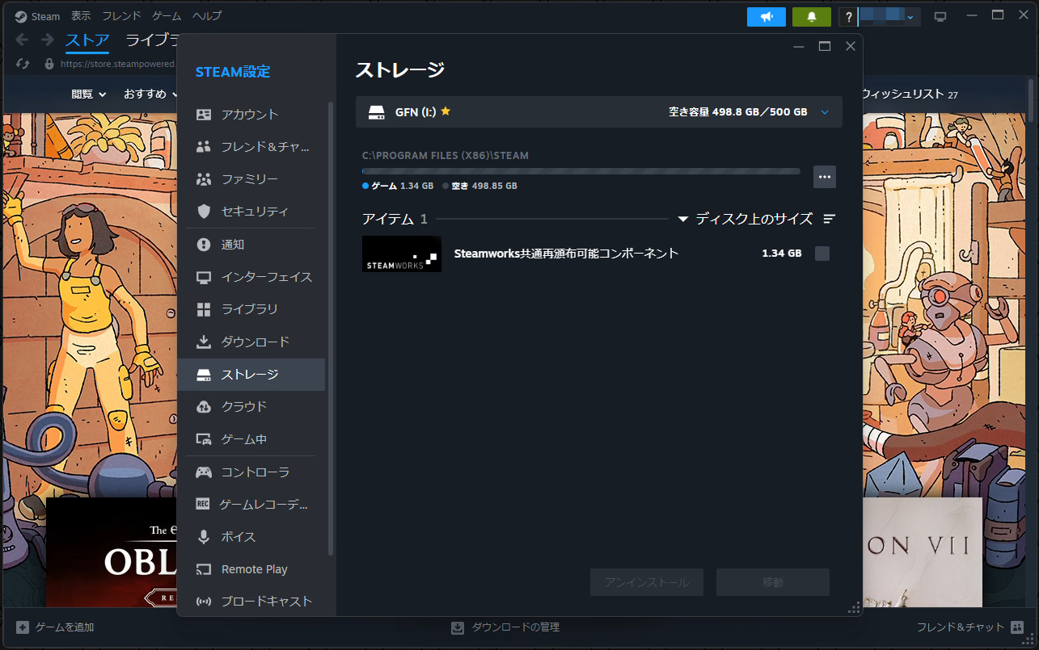Expand the GFN (I:) drive dropdown
Screen dimensions: 1039x650
[825, 111]
